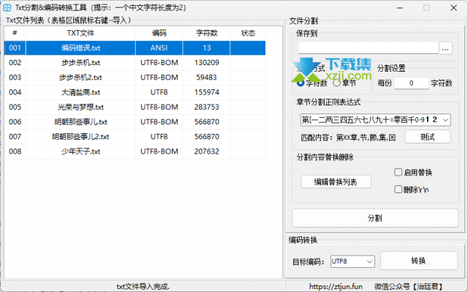Viewport: 468px width, 292px height.
Task: Expand the chapter regex combo box
Action: click(445, 120)
